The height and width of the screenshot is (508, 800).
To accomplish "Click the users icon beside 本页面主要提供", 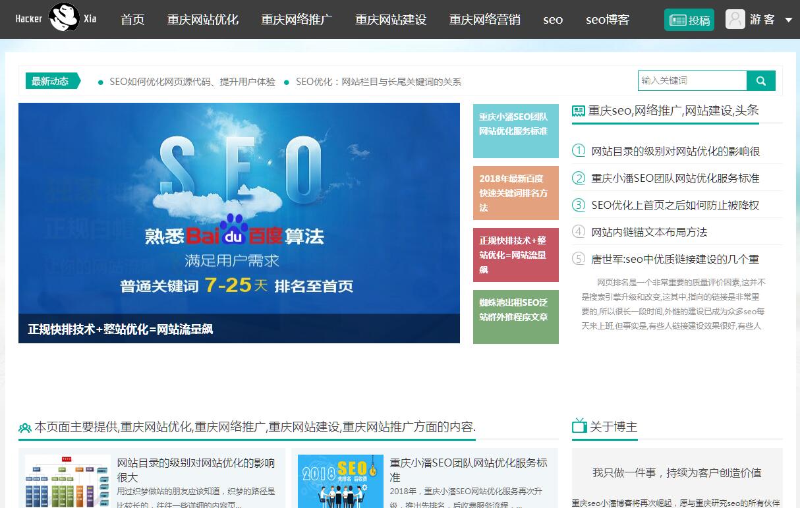I will tap(25, 428).
